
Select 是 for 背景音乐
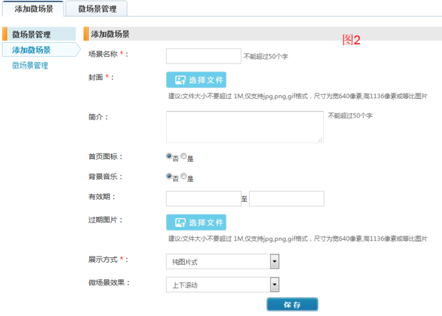coord(184,177)
